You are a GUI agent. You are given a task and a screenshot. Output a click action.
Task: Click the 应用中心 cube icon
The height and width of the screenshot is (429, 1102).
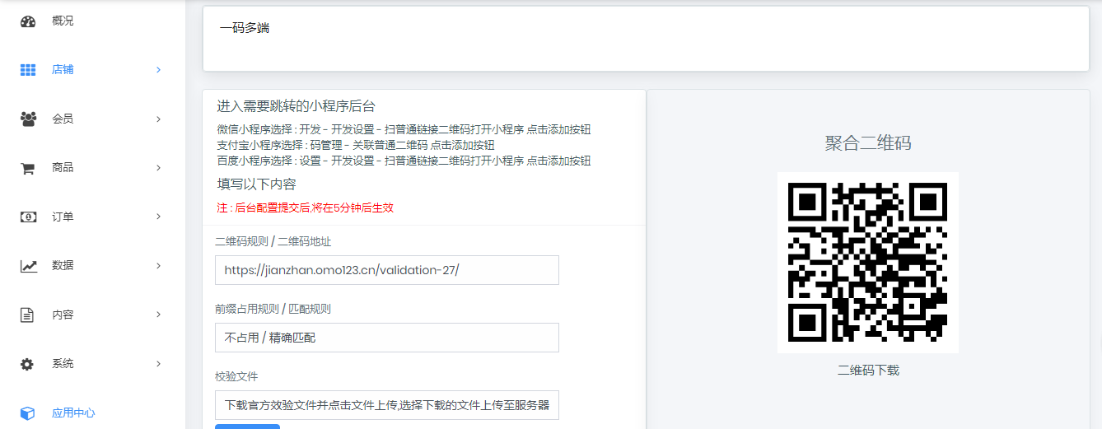point(28,413)
